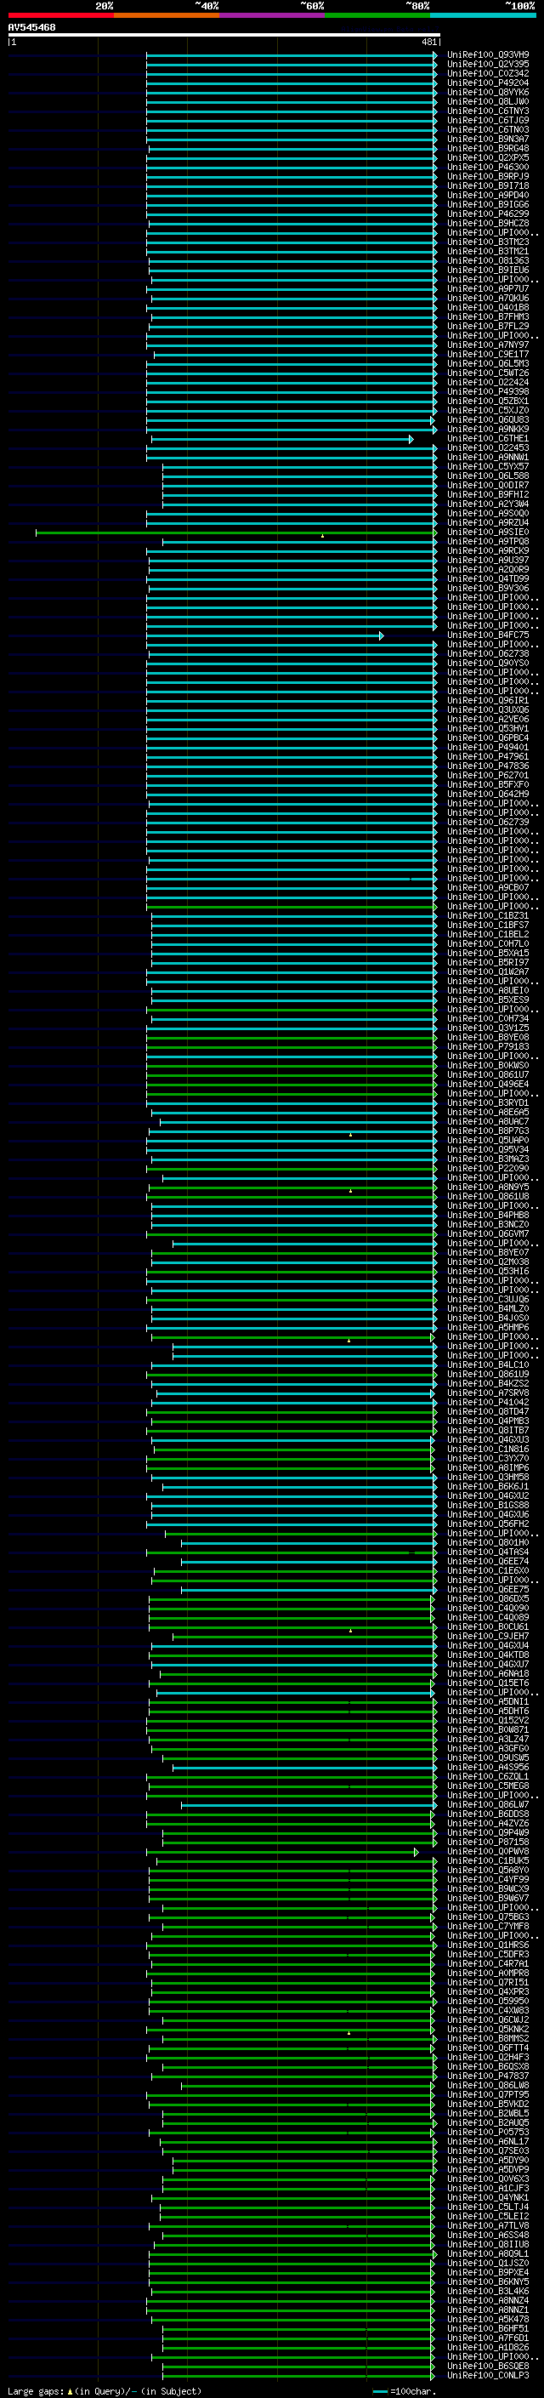The width and height of the screenshot is (544, 2398).
Task: Click the last hit UniRef100_C0NLP3
Action: point(488,2375)
